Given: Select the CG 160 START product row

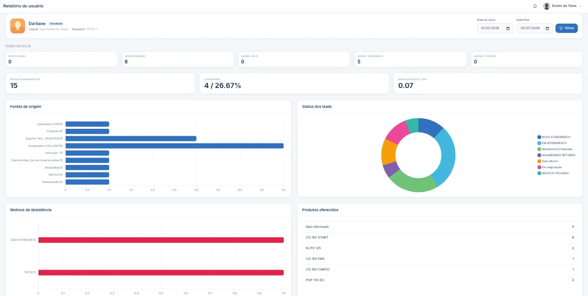Looking at the screenshot, I should coord(440,238).
